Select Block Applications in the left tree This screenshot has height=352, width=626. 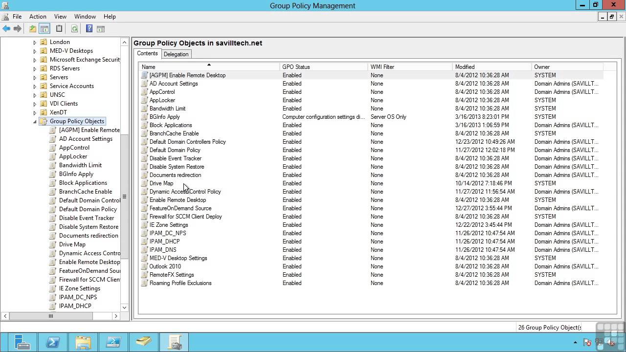83,183
